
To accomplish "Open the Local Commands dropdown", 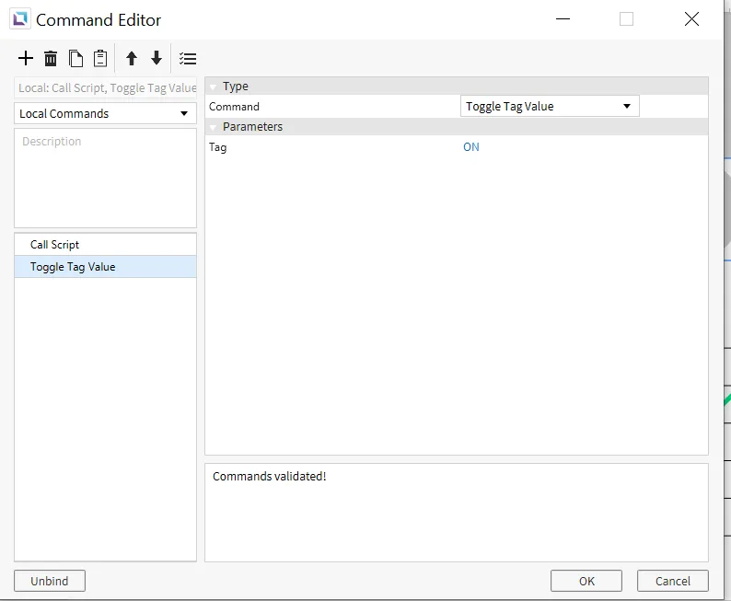I will pos(105,113).
